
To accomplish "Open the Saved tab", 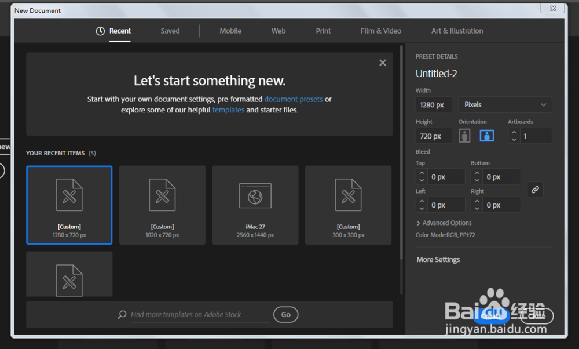I will click(170, 31).
